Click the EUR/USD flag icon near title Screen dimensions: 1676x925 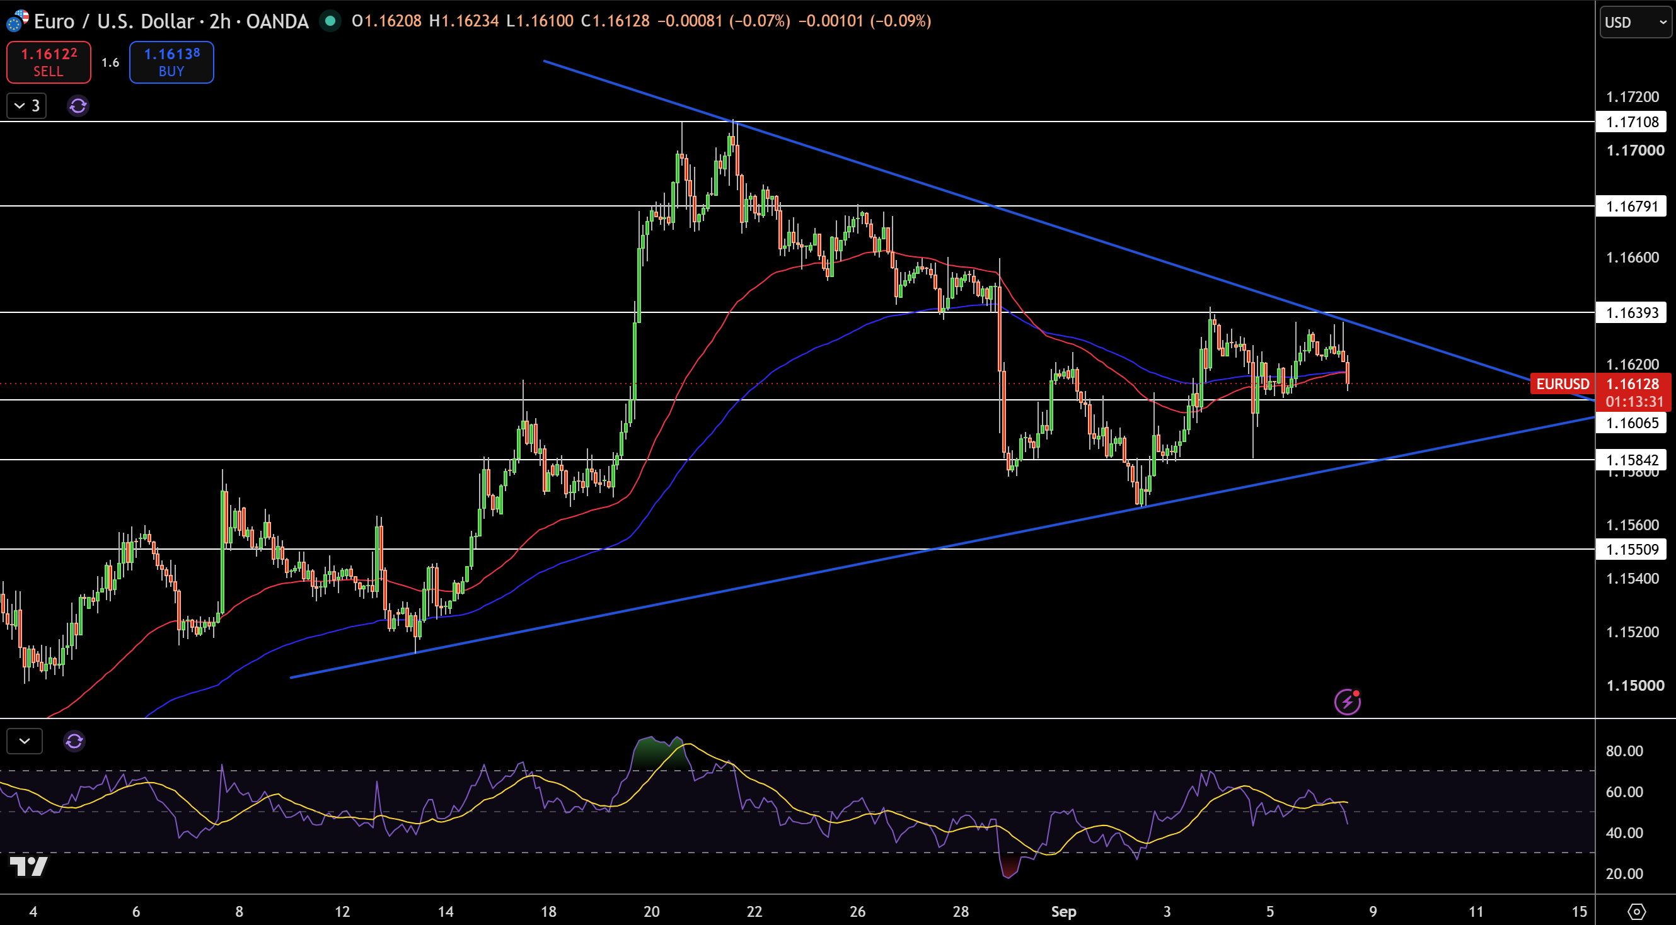pyautogui.click(x=17, y=21)
